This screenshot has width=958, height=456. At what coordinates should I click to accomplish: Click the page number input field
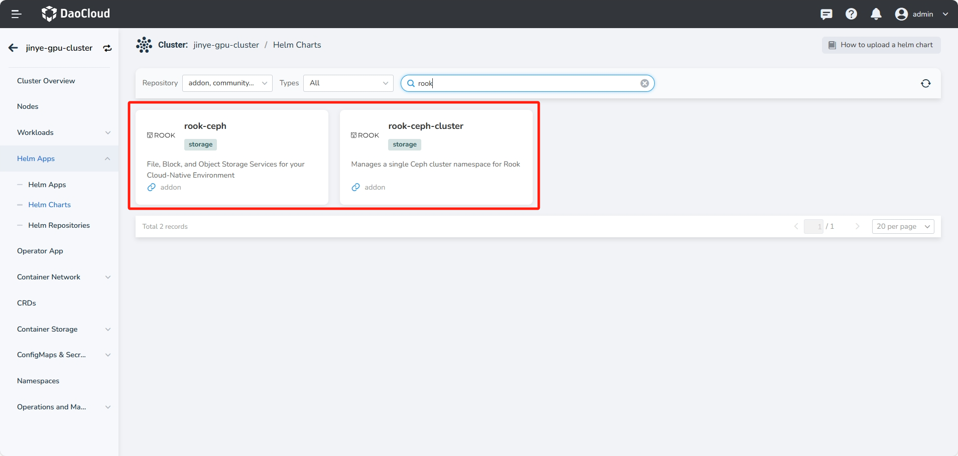pyautogui.click(x=814, y=226)
